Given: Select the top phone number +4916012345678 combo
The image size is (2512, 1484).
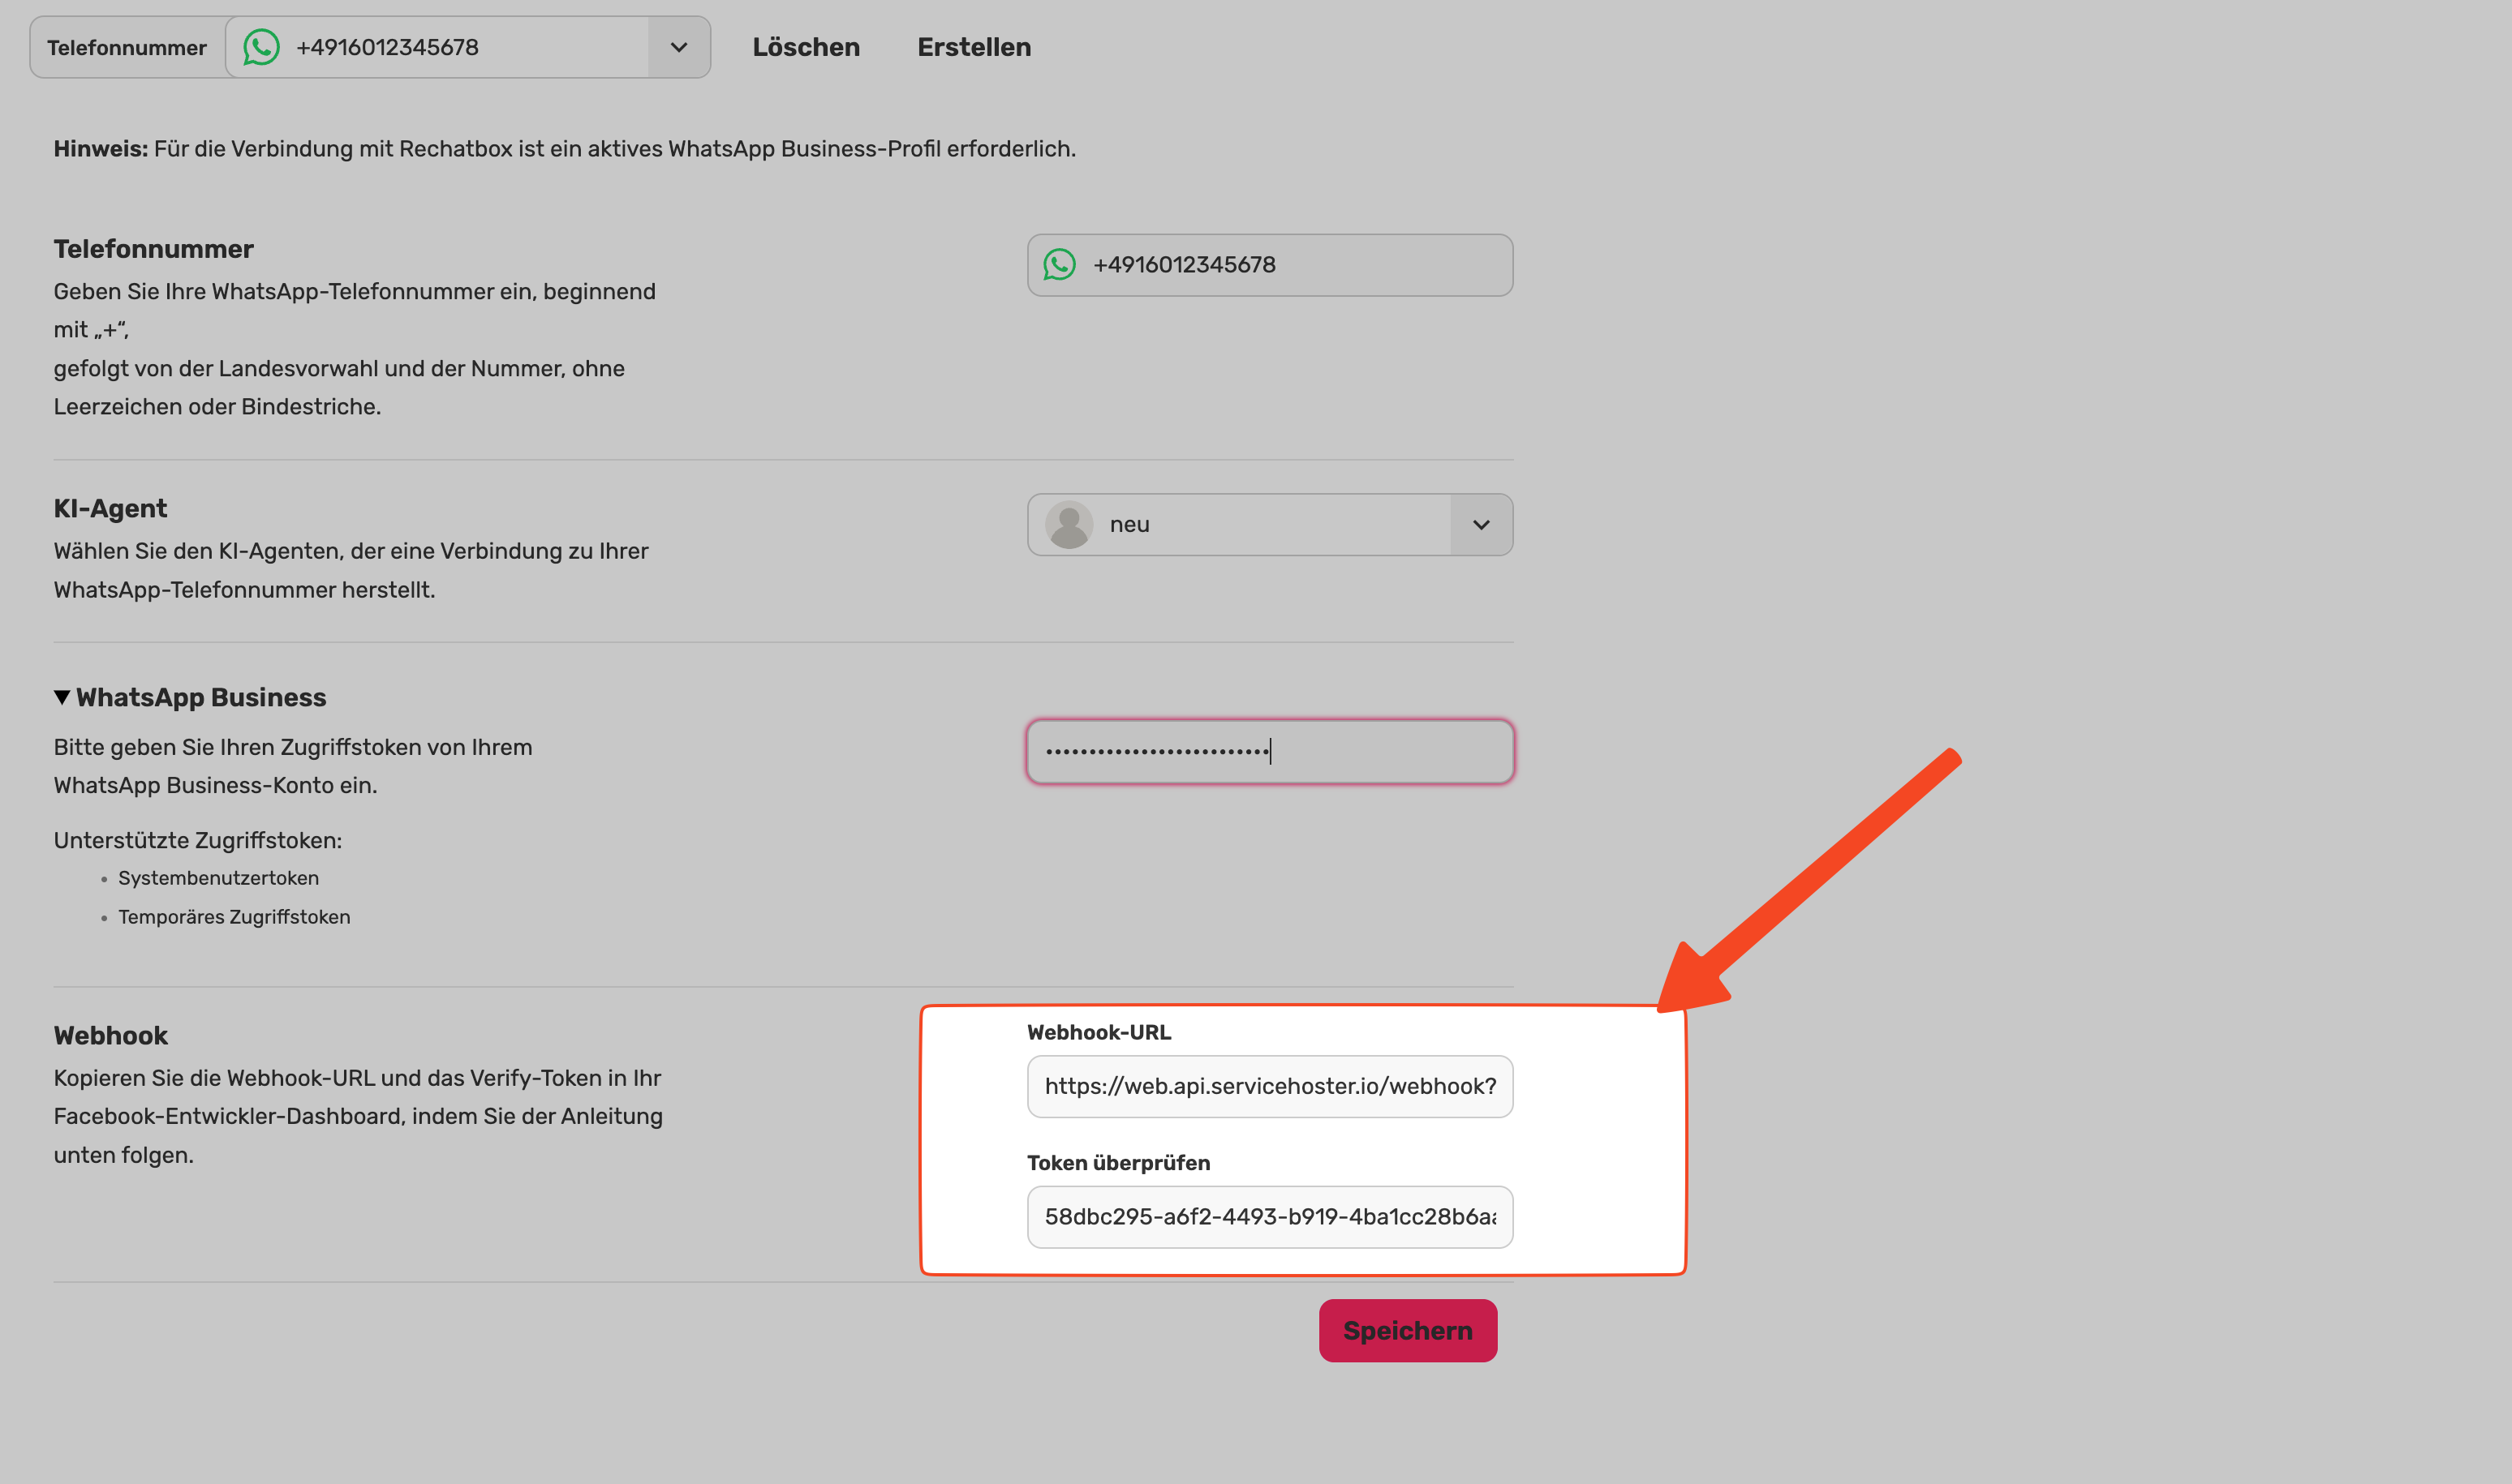Looking at the screenshot, I should pos(467,47).
